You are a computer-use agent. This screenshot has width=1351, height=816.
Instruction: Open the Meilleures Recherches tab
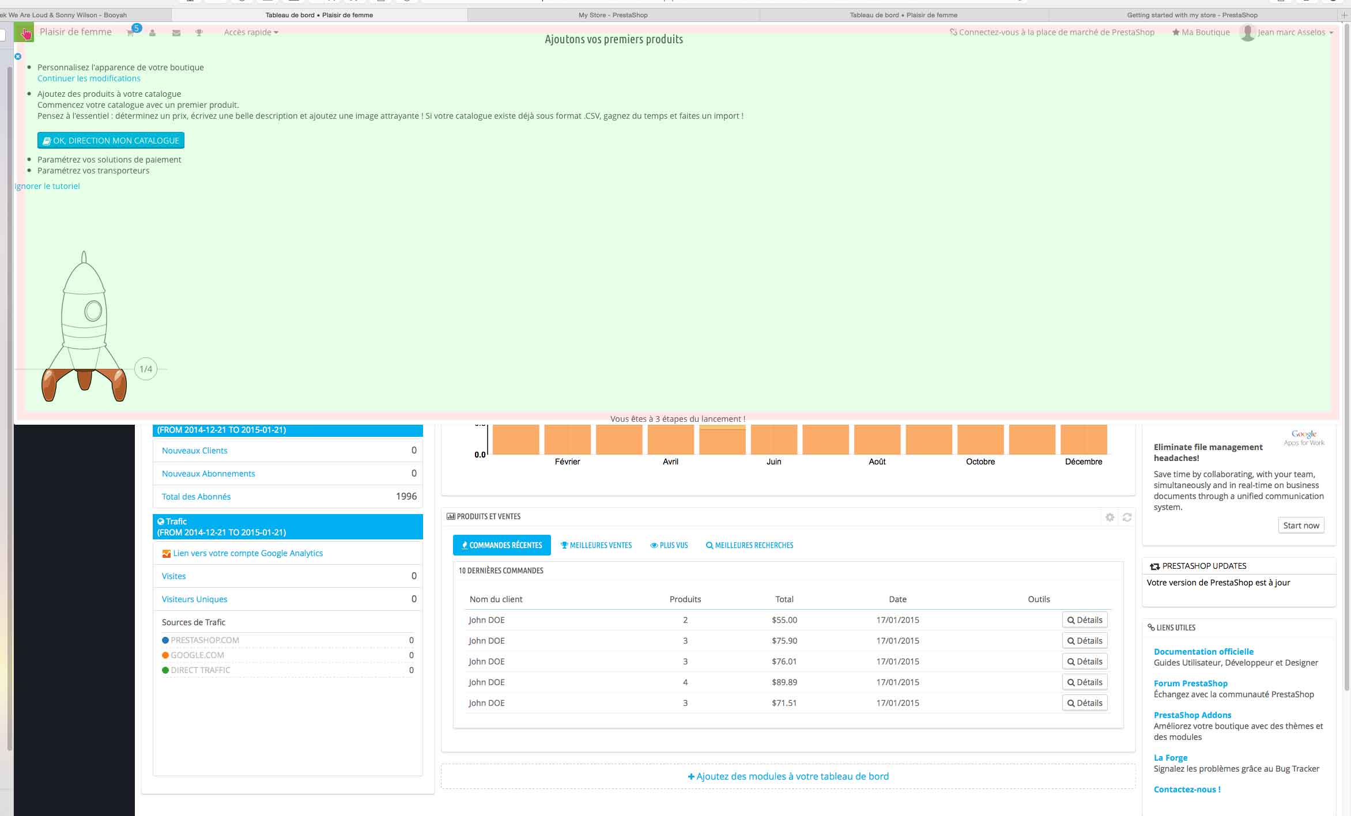click(x=749, y=545)
